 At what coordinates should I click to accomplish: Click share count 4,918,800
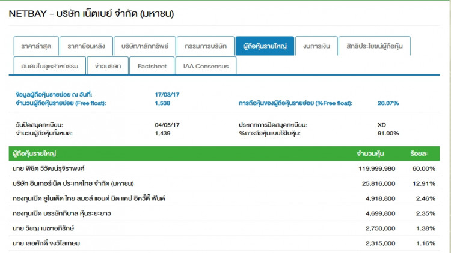(x=380, y=198)
